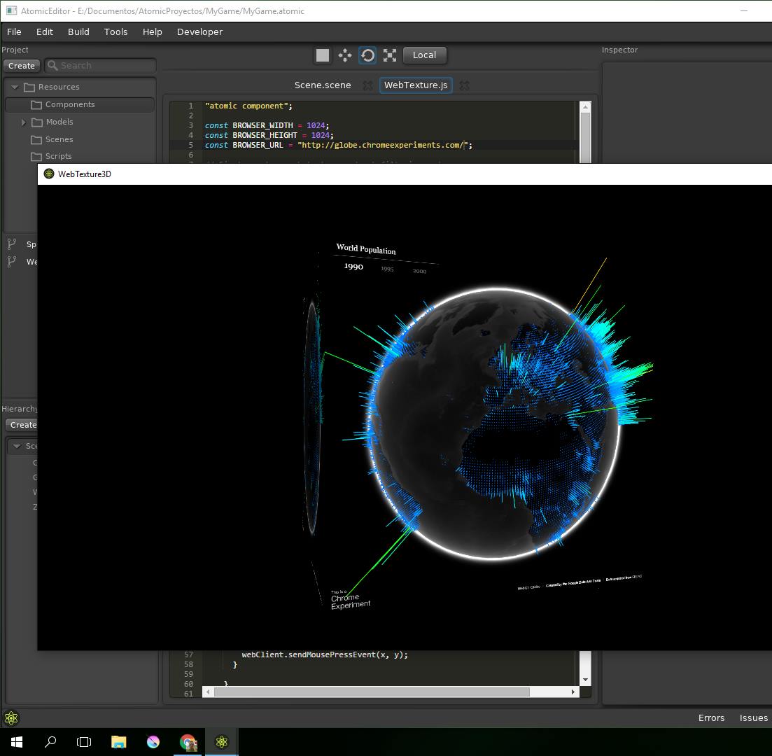Click the code editor horizontal scrollbar thumb

click(372, 692)
